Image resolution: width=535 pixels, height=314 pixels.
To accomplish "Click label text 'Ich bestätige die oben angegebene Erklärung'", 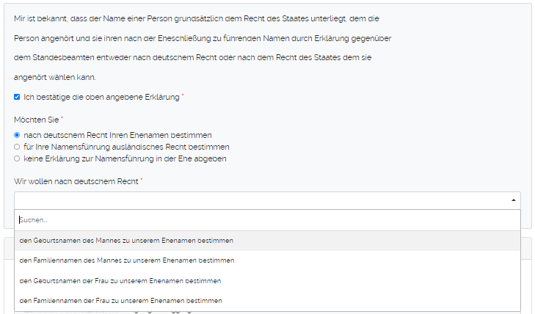I will [x=102, y=97].
